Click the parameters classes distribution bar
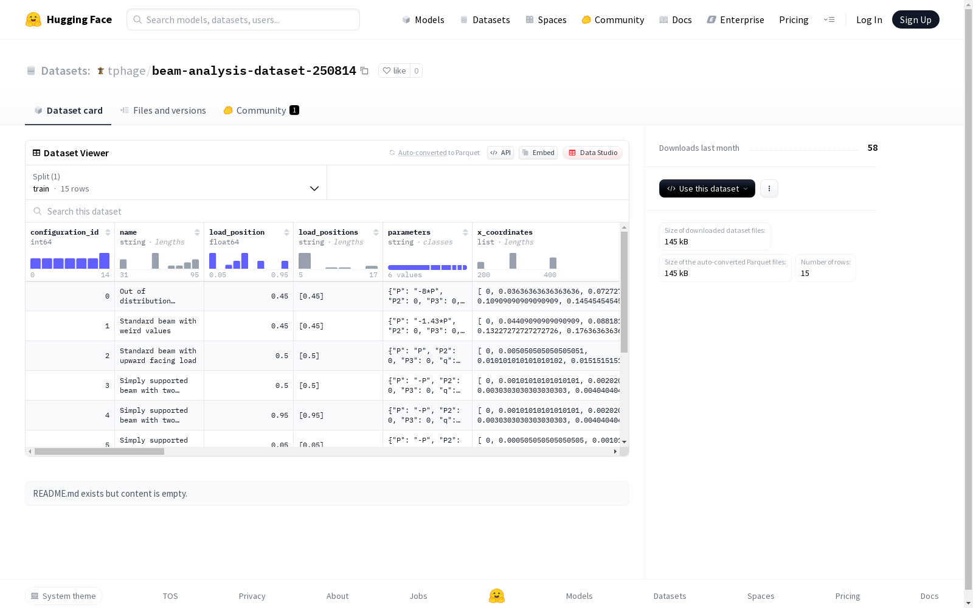Viewport: 973px width, 608px height. 428,268
